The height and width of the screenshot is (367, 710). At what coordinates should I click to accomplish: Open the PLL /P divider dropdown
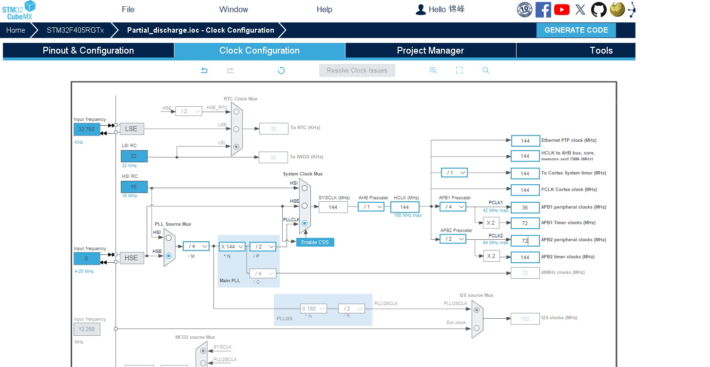(x=263, y=247)
